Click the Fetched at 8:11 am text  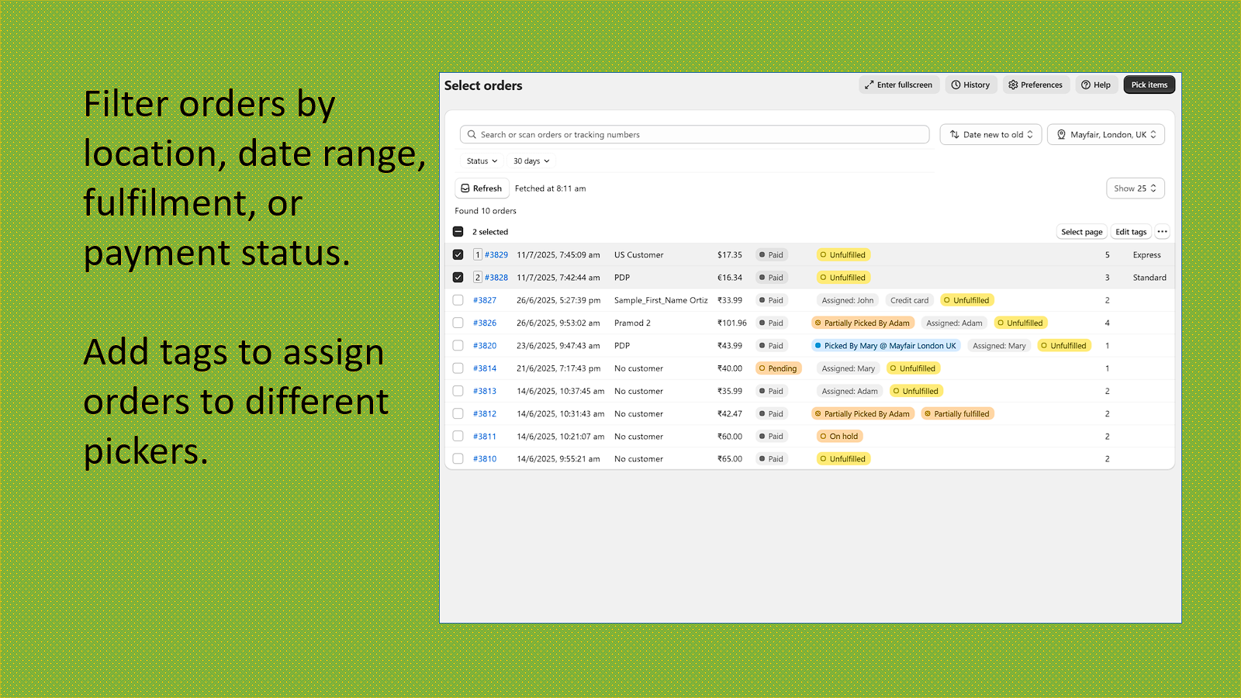[550, 188]
